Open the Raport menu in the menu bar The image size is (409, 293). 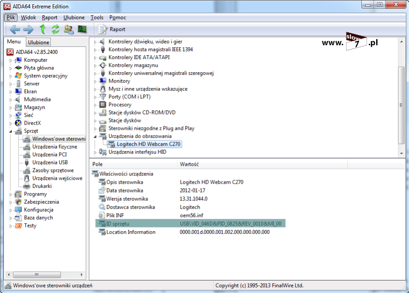click(x=49, y=17)
